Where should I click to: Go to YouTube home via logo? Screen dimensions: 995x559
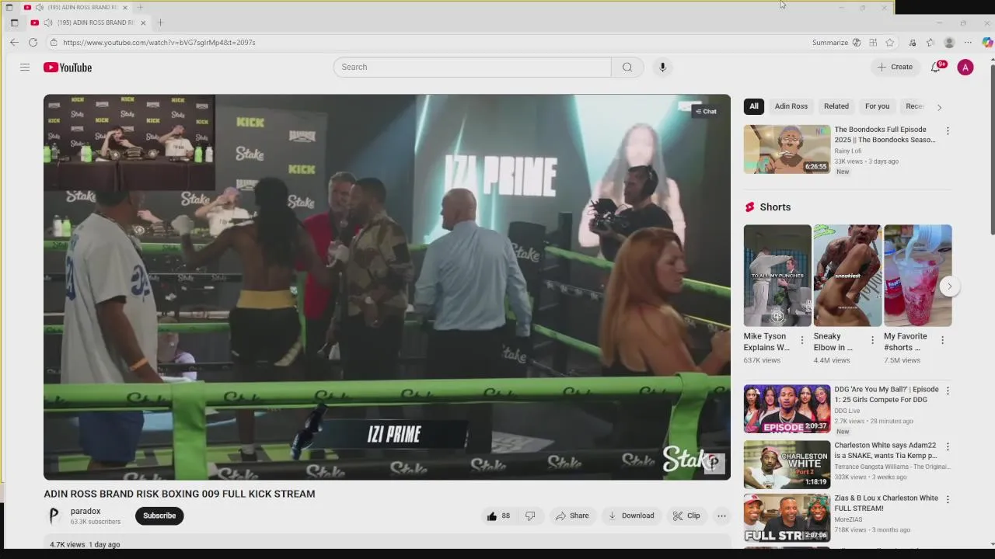point(68,68)
